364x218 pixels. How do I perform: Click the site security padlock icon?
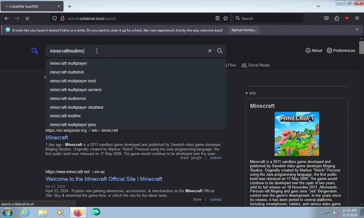click(63, 18)
